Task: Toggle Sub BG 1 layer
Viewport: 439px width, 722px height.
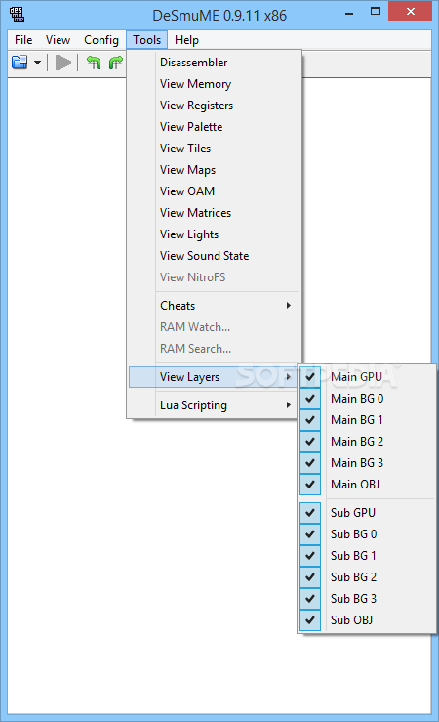Action: click(367, 556)
